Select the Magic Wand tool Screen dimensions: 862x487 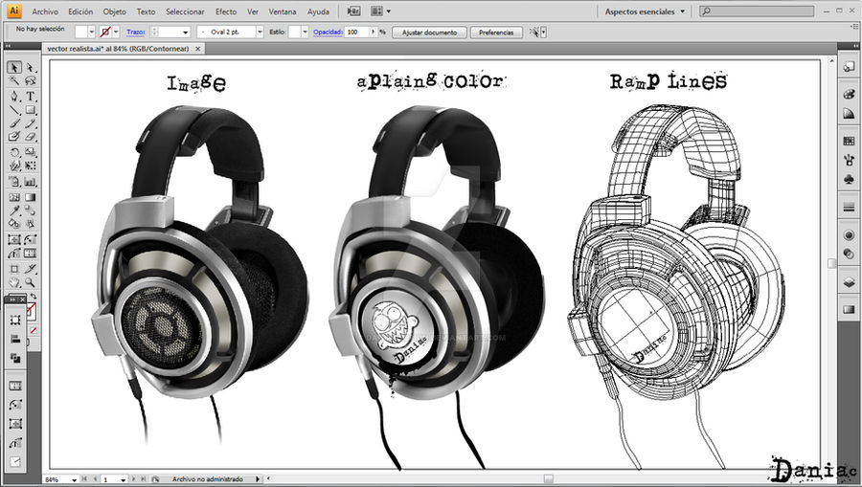point(13,81)
